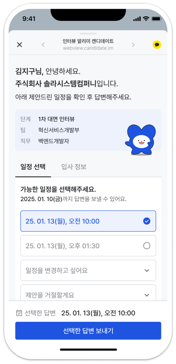This screenshot has width=176, height=364.
Task: Tap the calendar icon beside 선택한 답변
Action: click(19, 313)
